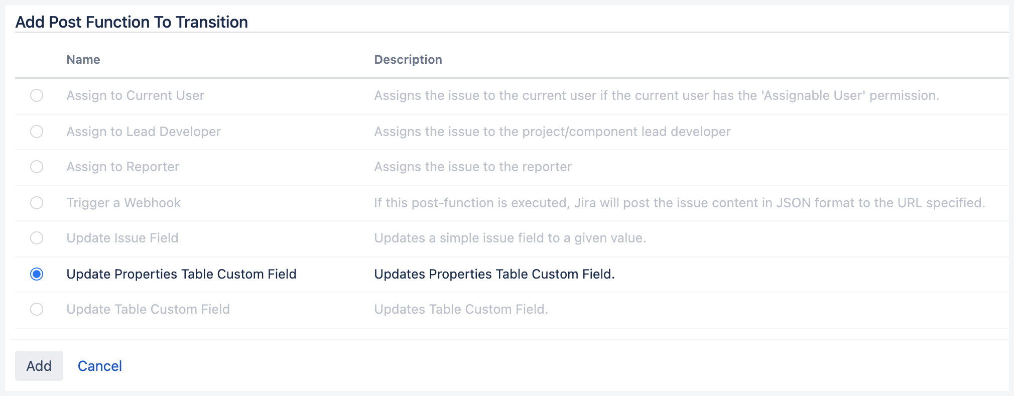Viewport: 1014px width, 396px height.
Task: Click the Add Post Function To Transition title
Action: coord(132,22)
